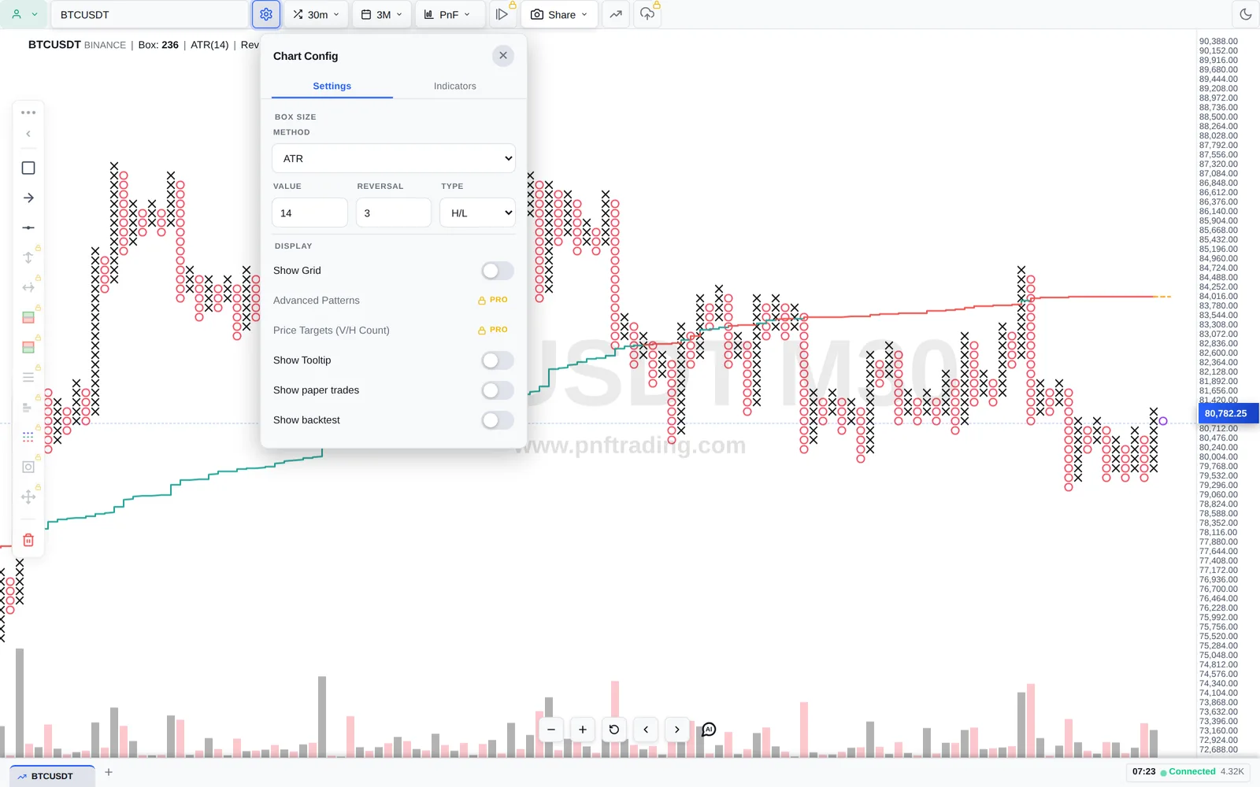Open the AI chat assistant icon
The width and height of the screenshot is (1260, 787).
tap(709, 730)
